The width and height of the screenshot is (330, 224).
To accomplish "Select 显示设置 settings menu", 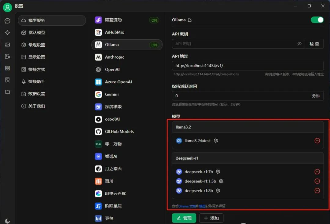I will [x=52, y=57].
